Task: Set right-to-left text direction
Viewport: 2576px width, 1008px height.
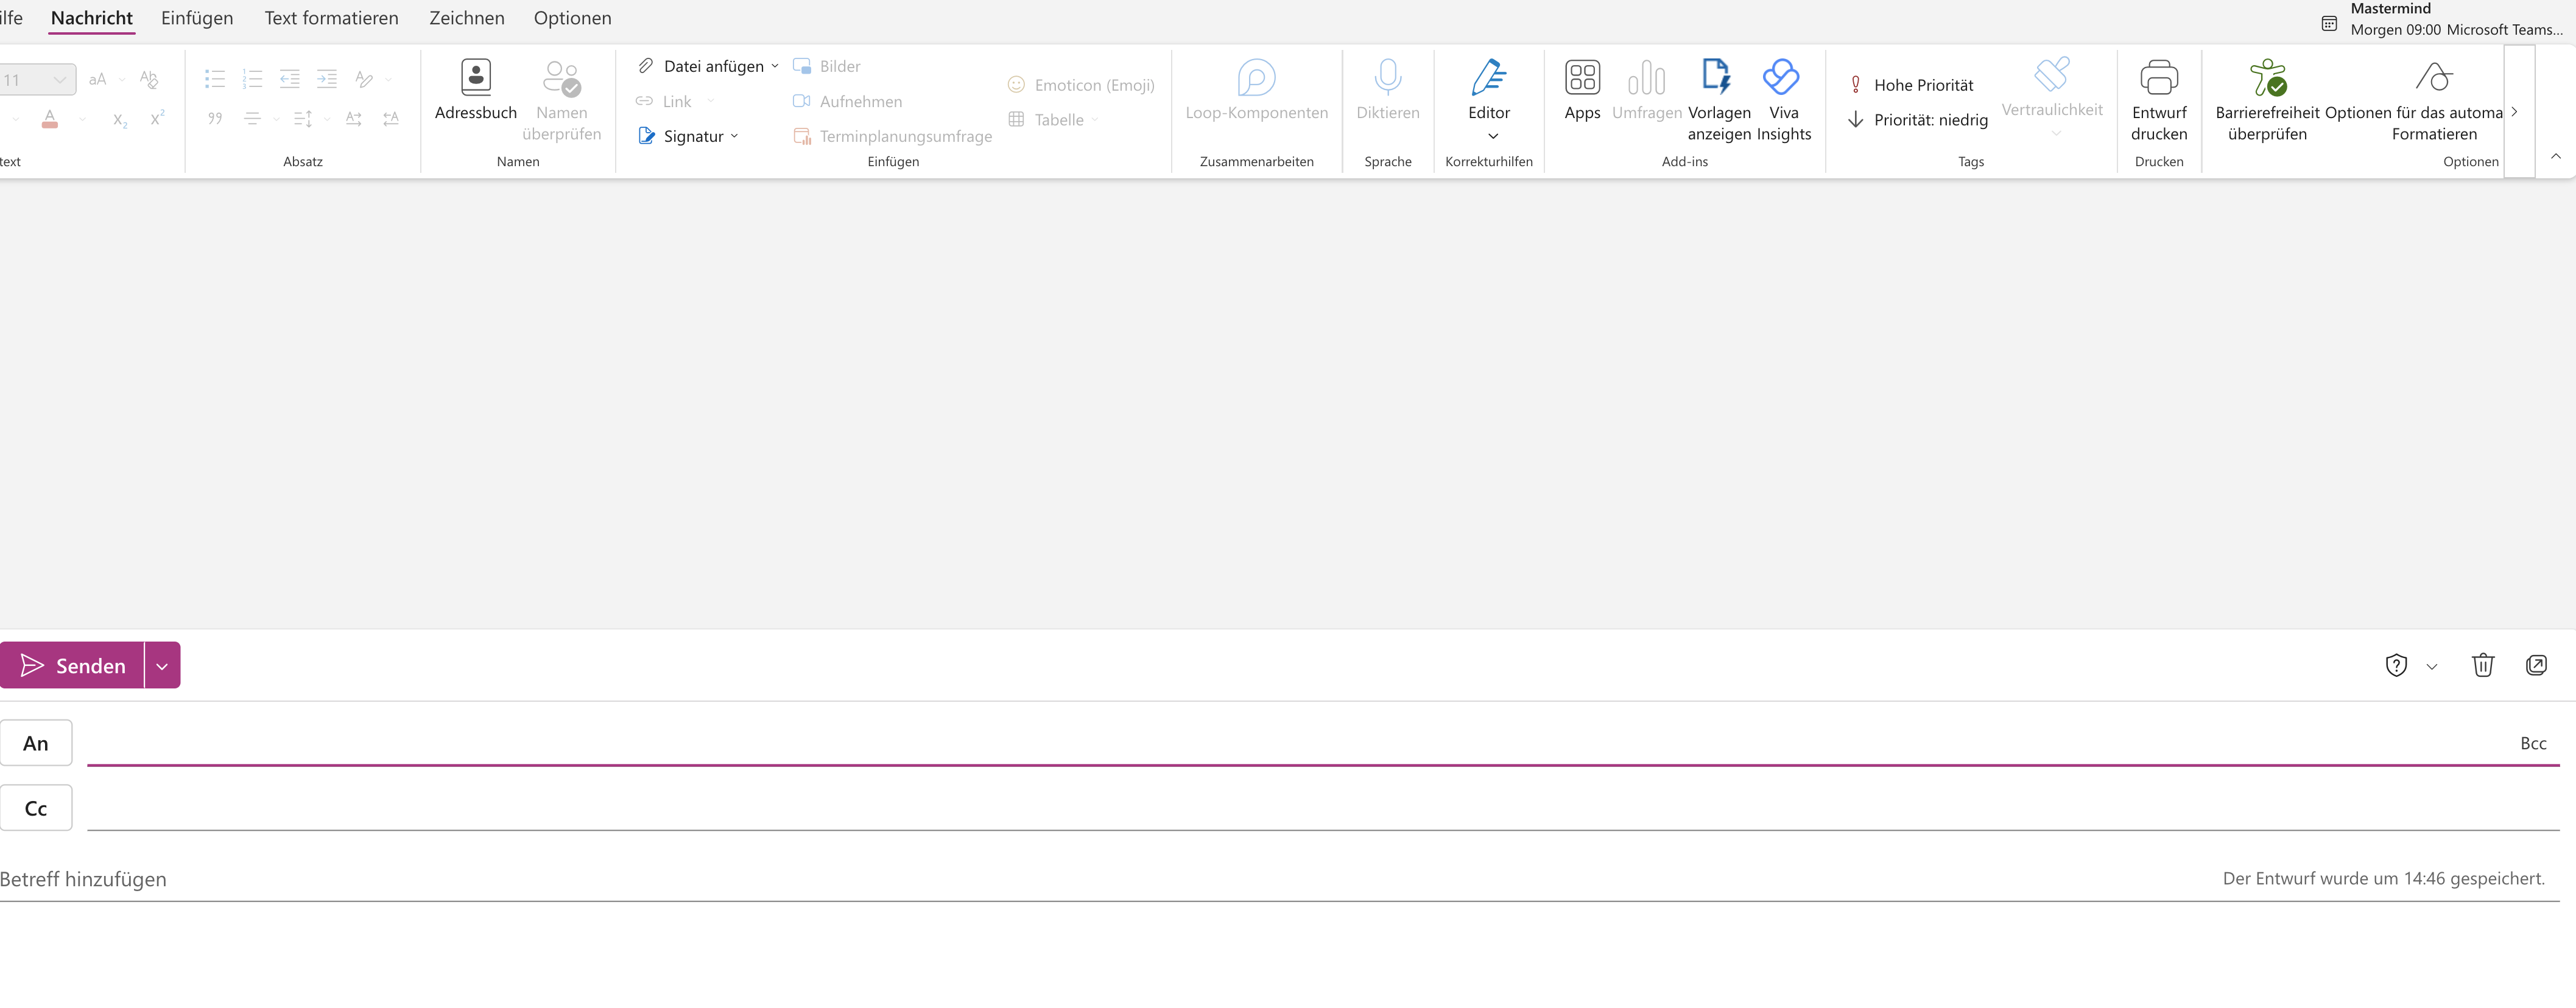Action: 391,119
